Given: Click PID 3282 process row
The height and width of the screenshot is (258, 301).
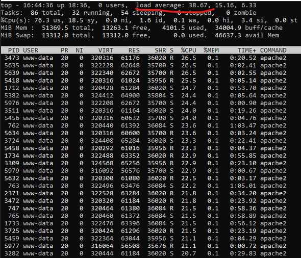Looking at the screenshot, I should coord(145,253).
